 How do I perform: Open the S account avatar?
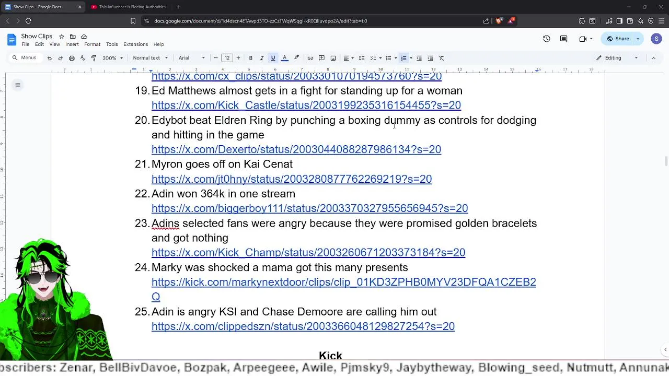[656, 39]
